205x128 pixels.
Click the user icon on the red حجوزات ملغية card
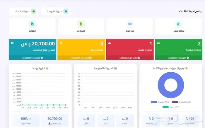(x=110, y=43)
